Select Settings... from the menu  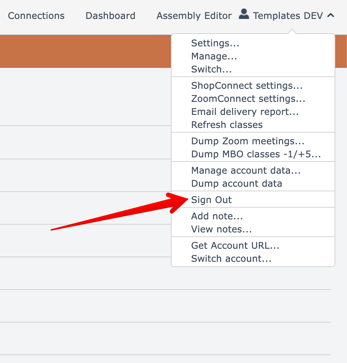[x=215, y=43]
